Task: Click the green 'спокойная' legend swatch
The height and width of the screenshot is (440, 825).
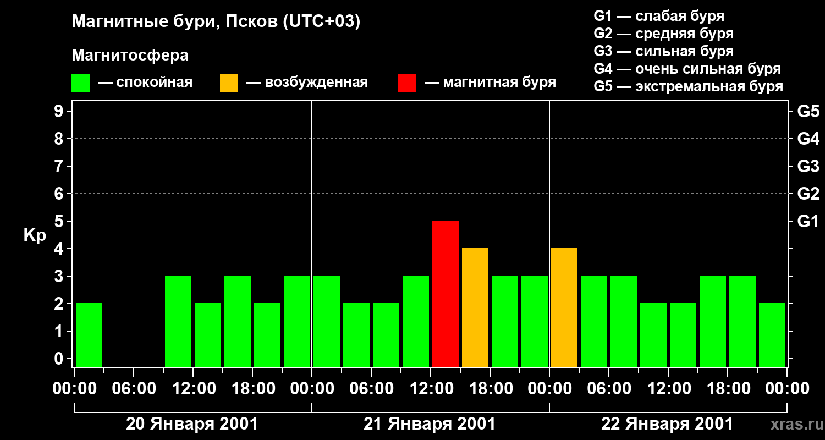Action: tap(81, 83)
